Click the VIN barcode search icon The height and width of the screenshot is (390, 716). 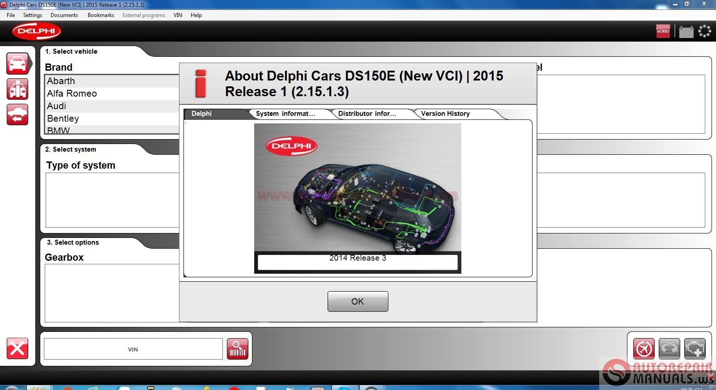[x=238, y=349]
